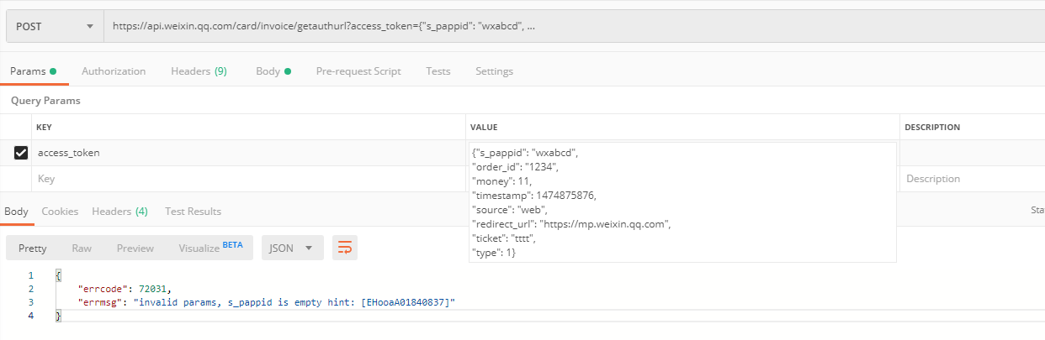This screenshot has height=340, width=1045.
Task: Select the Visualize BETA view
Action: pos(210,248)
